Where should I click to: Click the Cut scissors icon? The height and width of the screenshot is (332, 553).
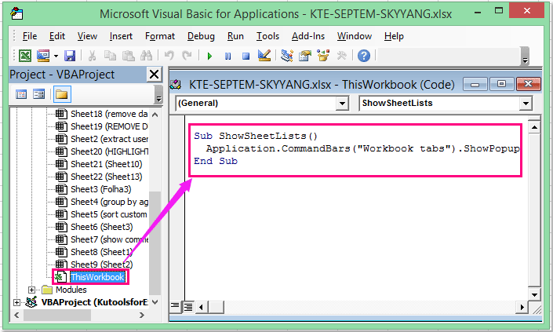pyautogui.click(x=92, y=56)
